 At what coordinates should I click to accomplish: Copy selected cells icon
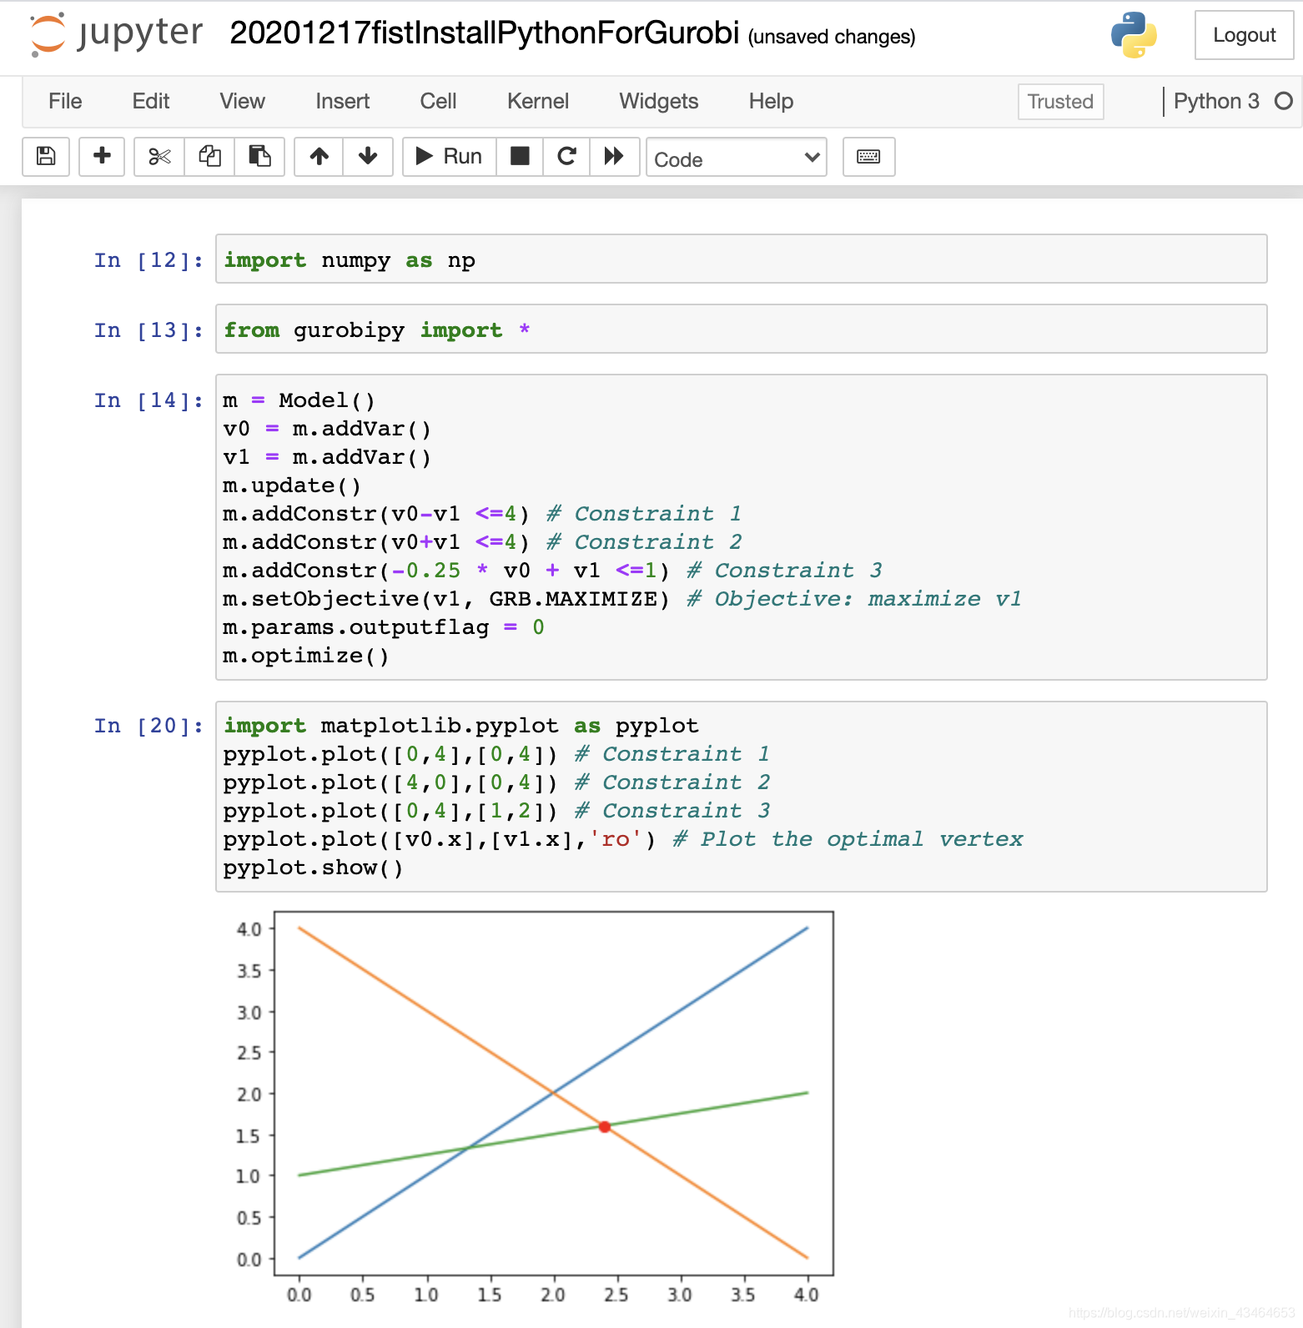coord(209,157)
